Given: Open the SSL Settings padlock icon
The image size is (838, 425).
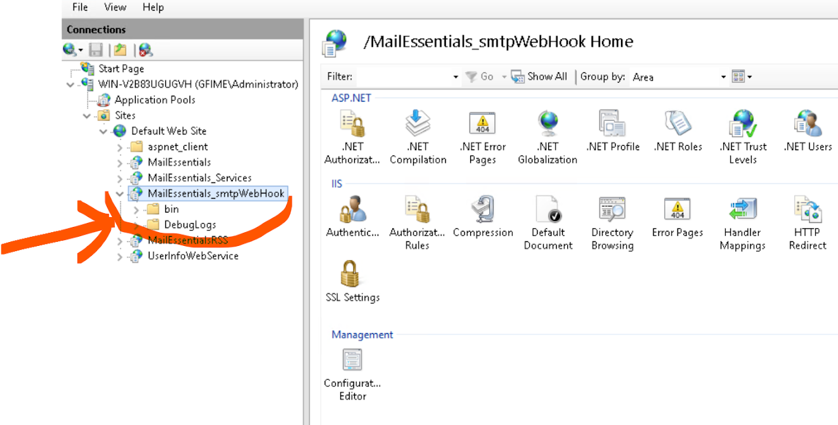Looking at the screenshot, I should click(x=352, y=274).
